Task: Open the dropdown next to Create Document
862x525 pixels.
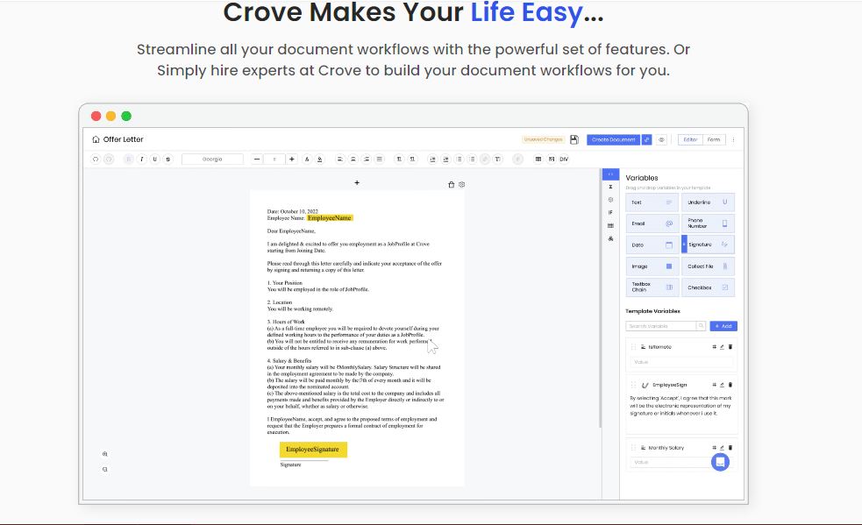Action: coord(645,139)
